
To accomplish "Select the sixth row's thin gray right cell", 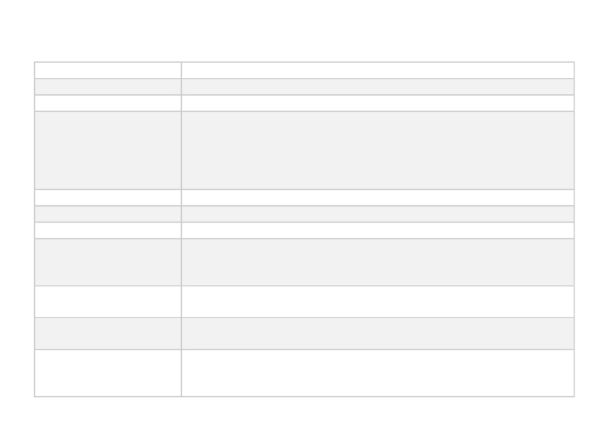I will 378,214.
